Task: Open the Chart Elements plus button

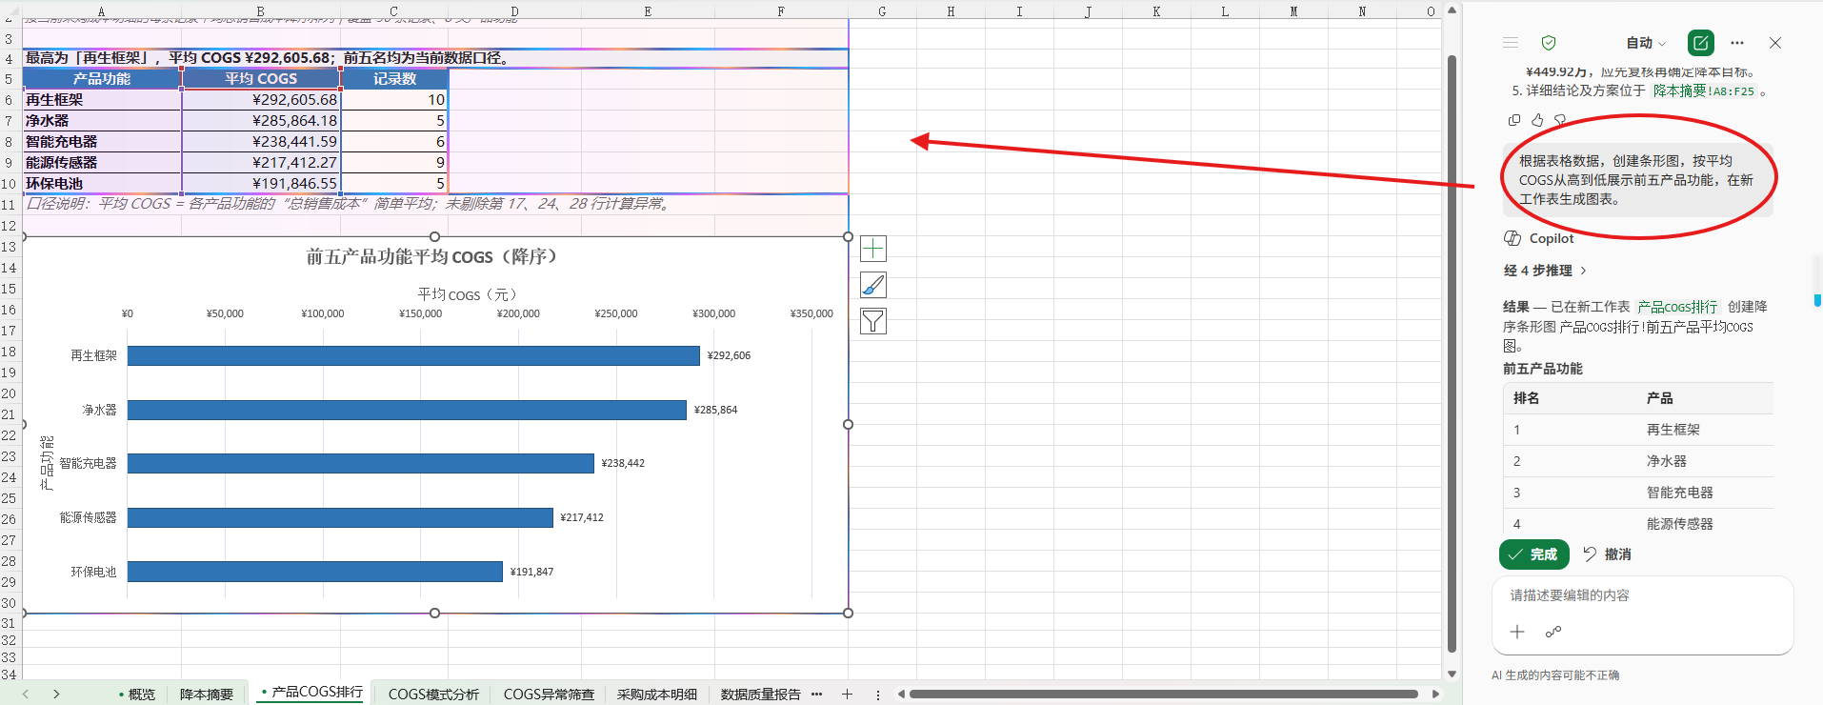Action: point(873,249)
